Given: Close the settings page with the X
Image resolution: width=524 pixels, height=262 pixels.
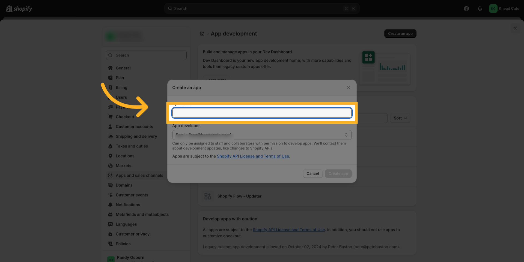Looking at the screenshot, I should pyautogui.click(x=515, y=28).
